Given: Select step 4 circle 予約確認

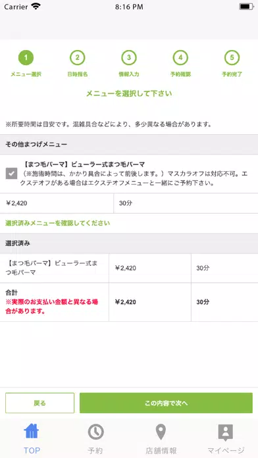Looking at the screenshot, I should [180, 57].
